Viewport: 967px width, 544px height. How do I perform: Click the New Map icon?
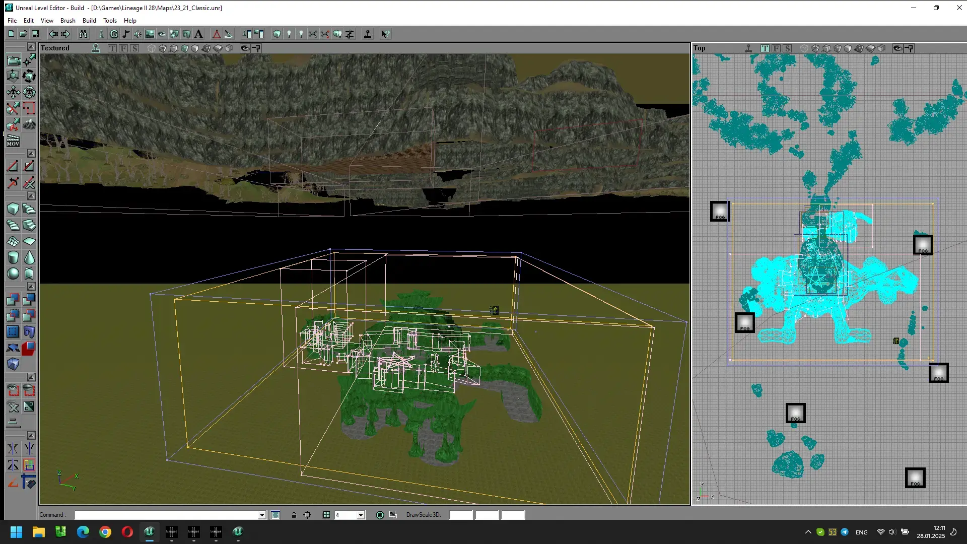11,34
